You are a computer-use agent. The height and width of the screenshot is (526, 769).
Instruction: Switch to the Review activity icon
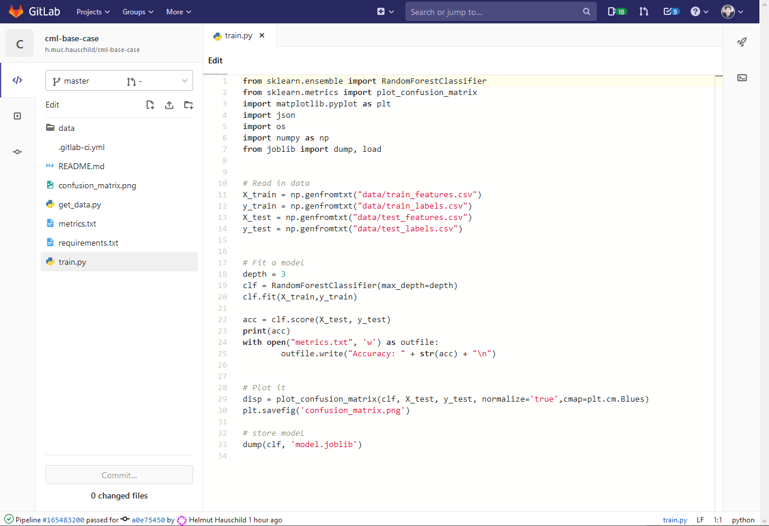pos(17,116)
